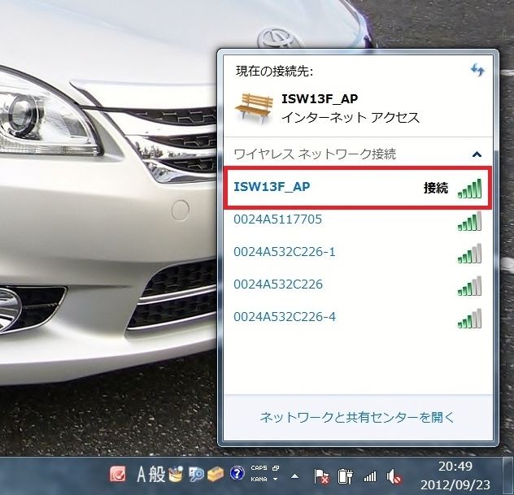Select network 0024A532C226-1

358,252
